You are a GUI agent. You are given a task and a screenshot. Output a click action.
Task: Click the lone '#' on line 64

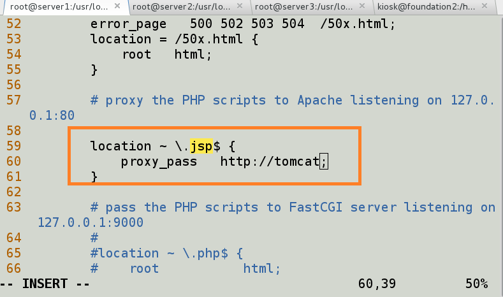point(94,238)
